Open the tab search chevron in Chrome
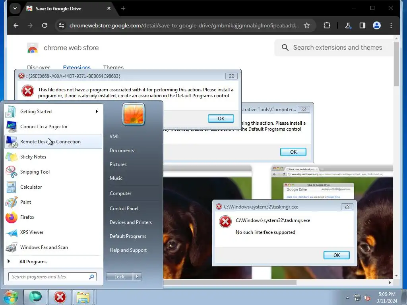The width and height of the screenshot is (407, 305). 15,8
